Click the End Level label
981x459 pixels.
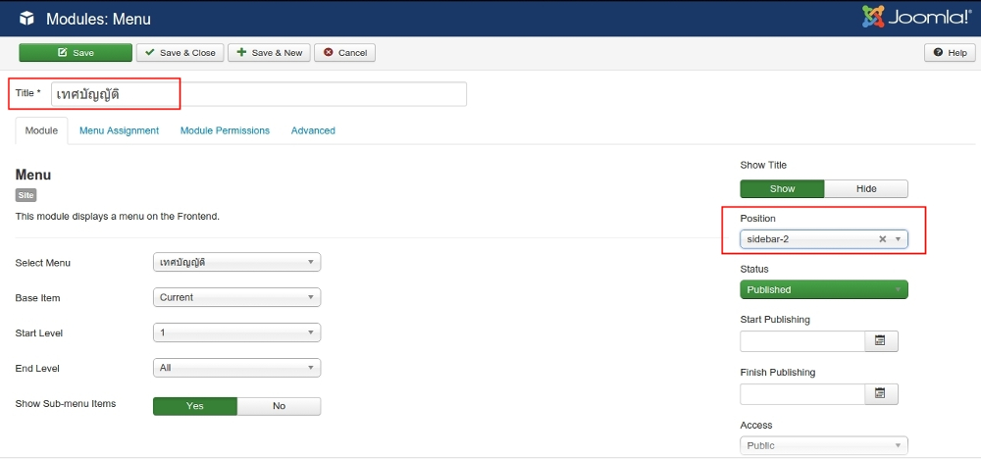click(x=37, y=369)
